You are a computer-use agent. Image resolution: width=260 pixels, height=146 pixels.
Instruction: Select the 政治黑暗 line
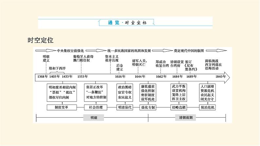point(125,87)
